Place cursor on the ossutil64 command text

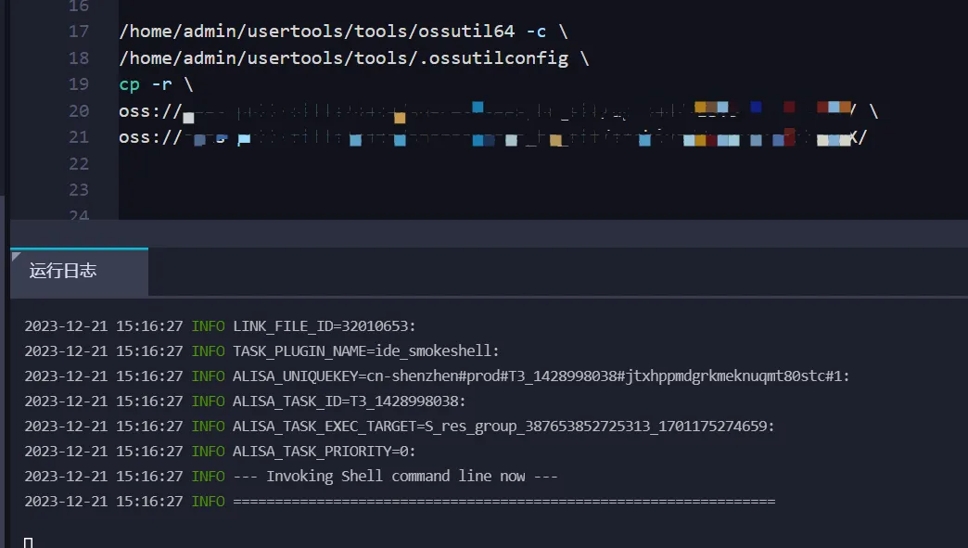pyautogui.click(x=343, y=32)
